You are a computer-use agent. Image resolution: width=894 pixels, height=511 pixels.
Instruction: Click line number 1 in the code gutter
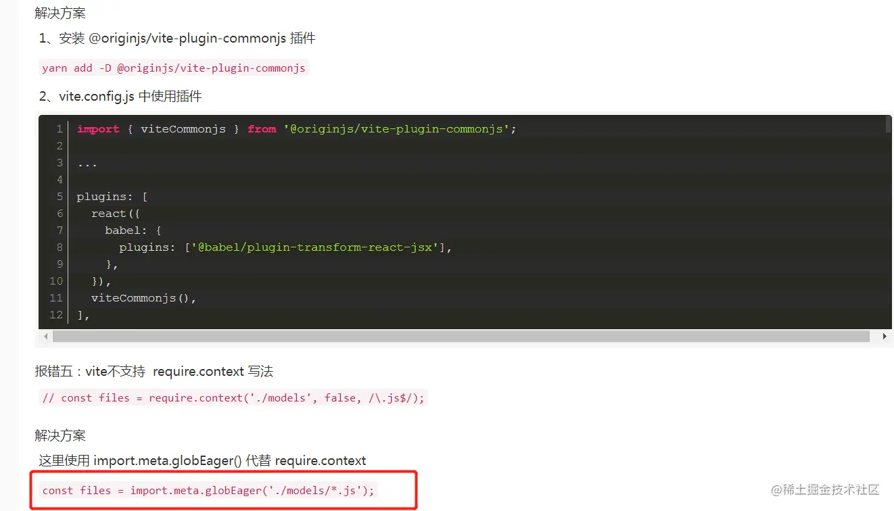pos(60,129)
